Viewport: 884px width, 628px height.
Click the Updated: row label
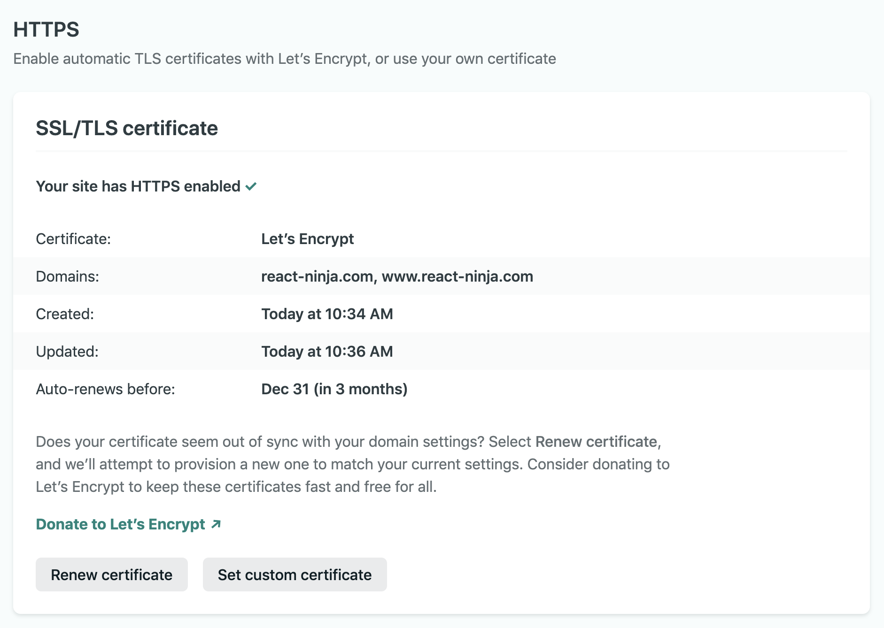[67, 352]
